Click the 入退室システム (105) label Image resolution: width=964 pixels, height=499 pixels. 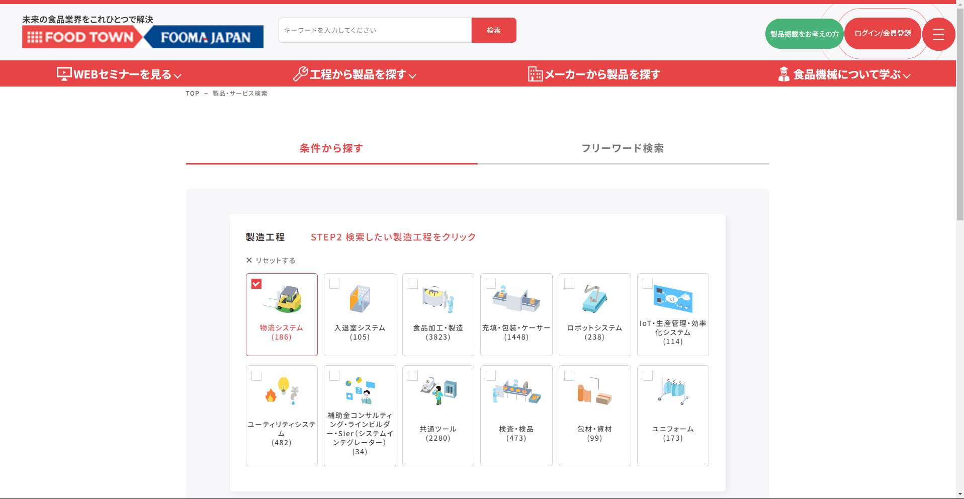[x=360, y=332]
